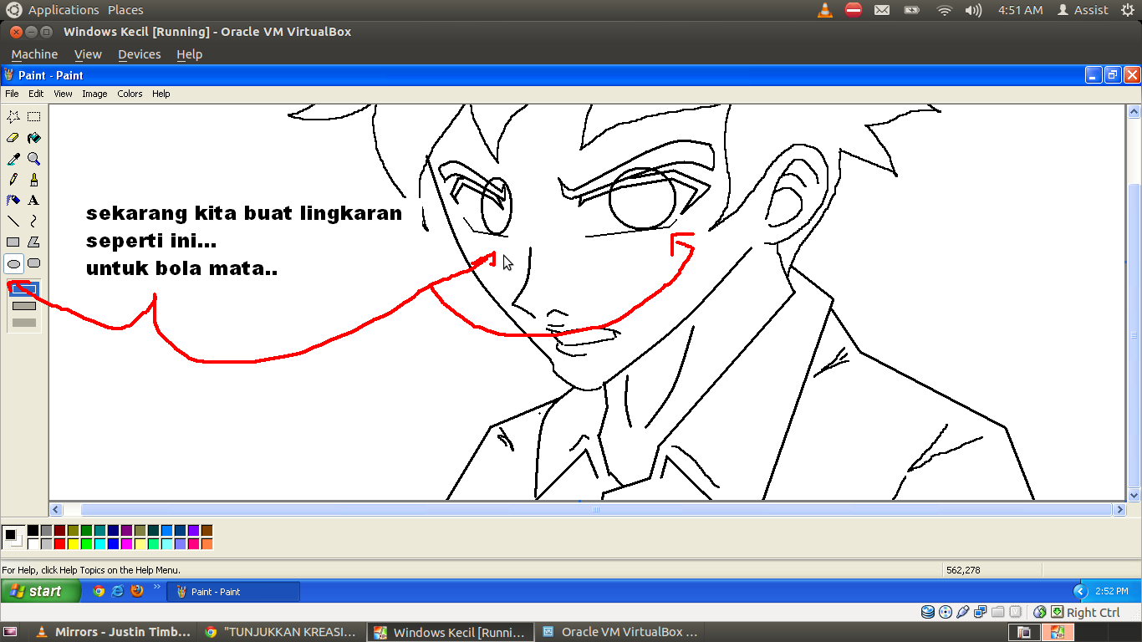This screenshot has width=1142, height=642.
Task: Activate the Magnifier tool
Action: [34, 159]
